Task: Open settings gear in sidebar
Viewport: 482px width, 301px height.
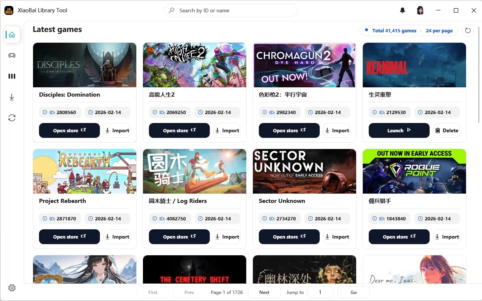Action: (12, 288)
